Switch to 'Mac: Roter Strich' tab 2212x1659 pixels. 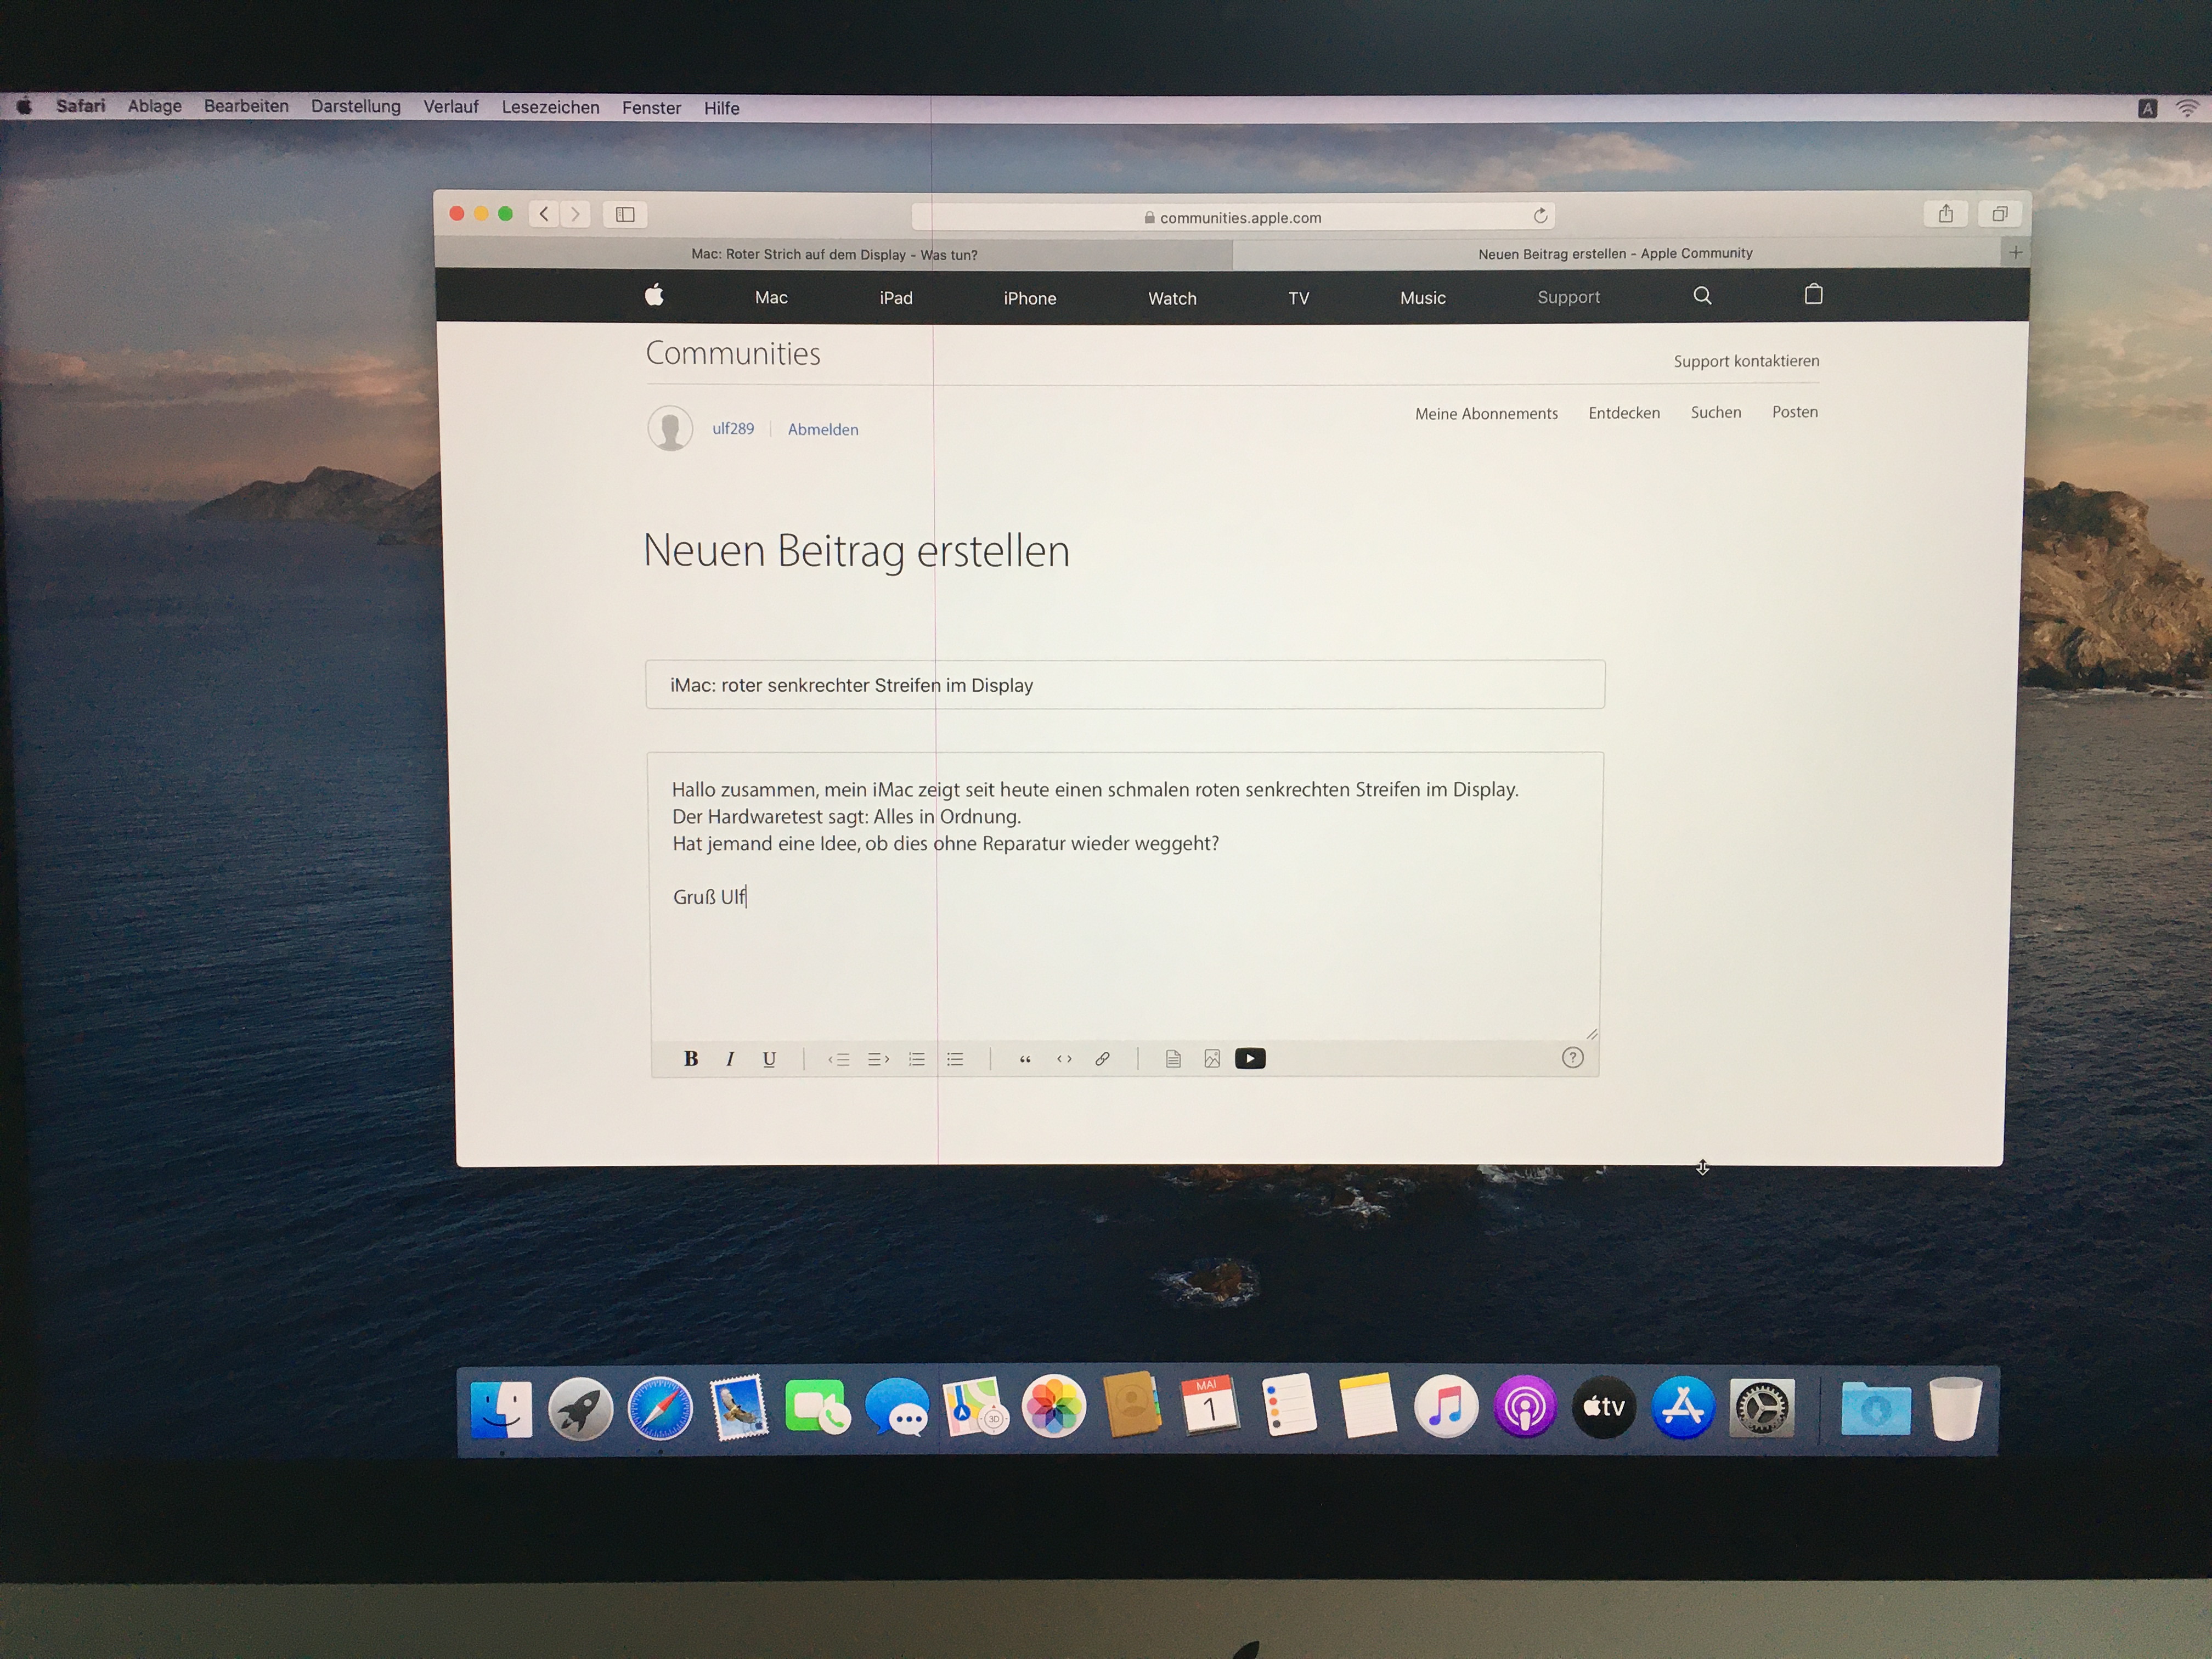pyautogui.click(x=834, y=255)
